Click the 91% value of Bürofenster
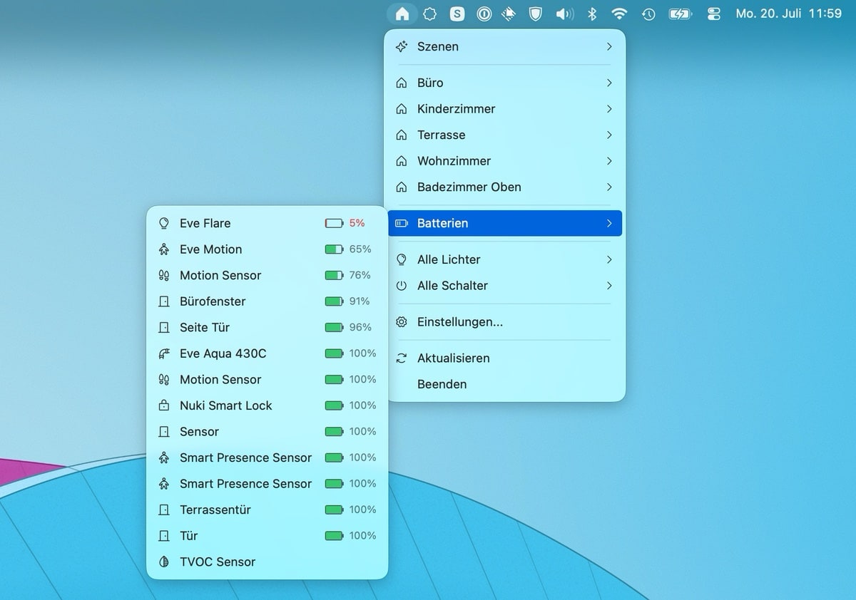 tap(360, 301)
